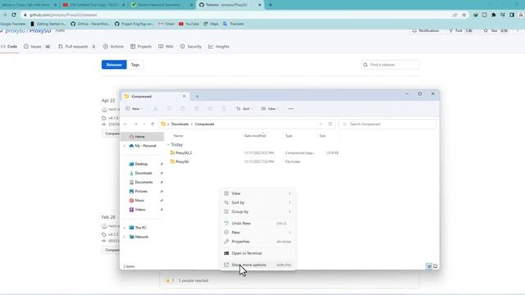Click the Cut scissors icon in Explorer toolbar
The height and width of the screenshot is (295, 525).
pyautogui.click(x=155, y=109)
